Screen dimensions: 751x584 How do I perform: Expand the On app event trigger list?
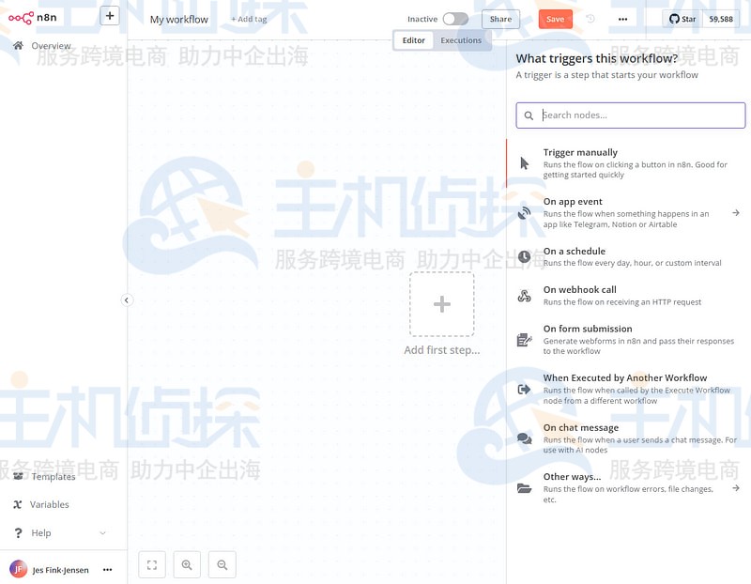point(735,213)
